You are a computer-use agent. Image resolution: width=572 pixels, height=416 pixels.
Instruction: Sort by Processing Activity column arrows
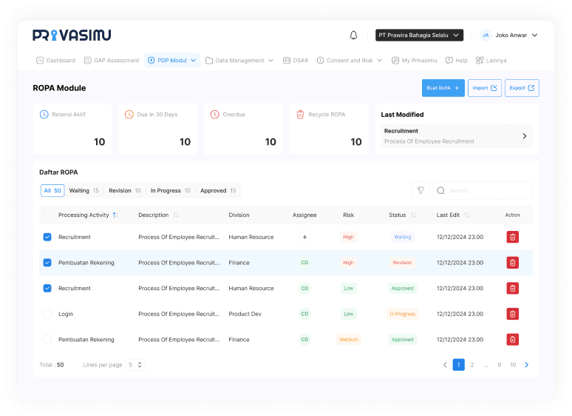115,215
